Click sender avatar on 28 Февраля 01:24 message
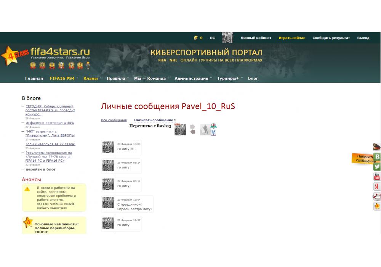This screenshot has width=381, height=267. 108,166
